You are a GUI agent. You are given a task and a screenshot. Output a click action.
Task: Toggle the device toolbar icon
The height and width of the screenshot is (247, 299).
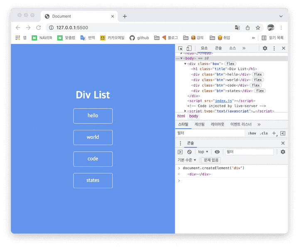click(189, 48)
